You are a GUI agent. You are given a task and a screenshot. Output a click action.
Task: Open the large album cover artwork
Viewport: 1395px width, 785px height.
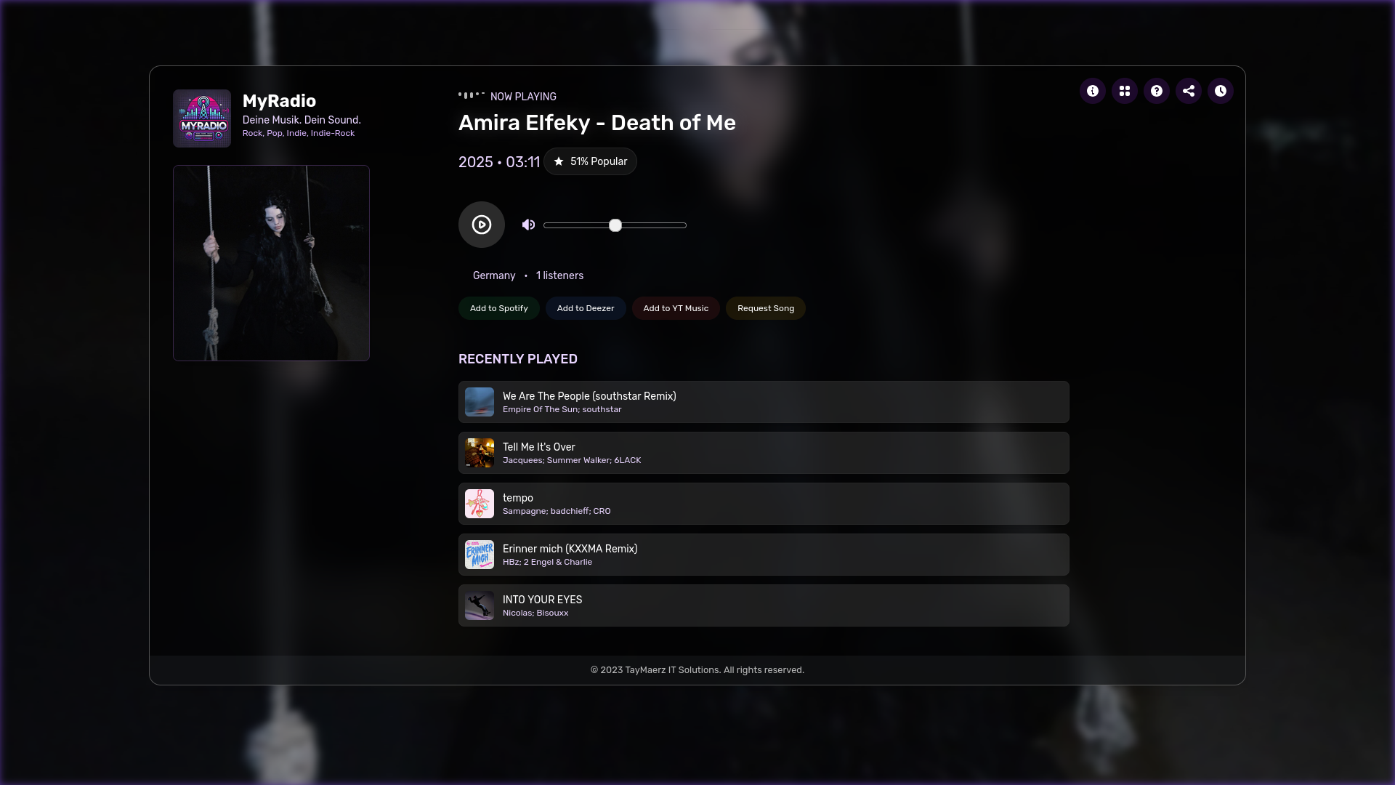point(271,263)
